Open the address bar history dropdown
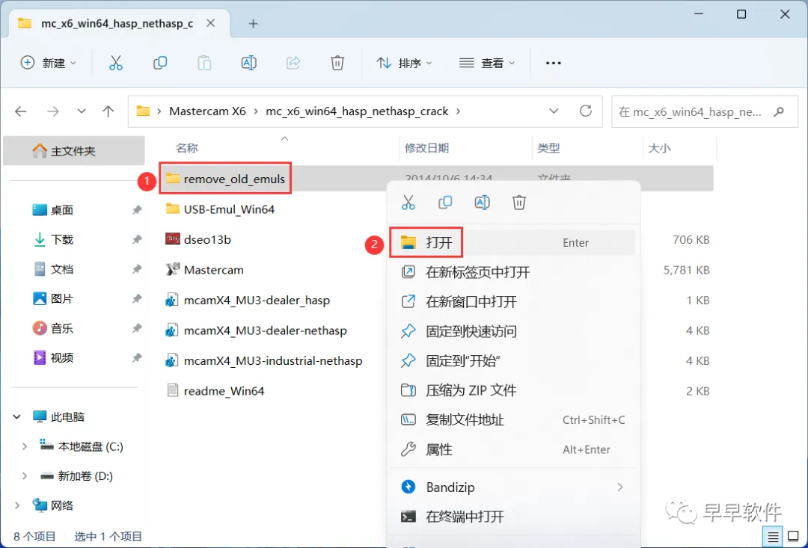Viewport: 808px width, 548px height. click(554, 111)
